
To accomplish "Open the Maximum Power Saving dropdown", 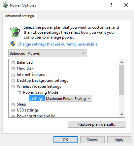I will (x=68, y=99).
